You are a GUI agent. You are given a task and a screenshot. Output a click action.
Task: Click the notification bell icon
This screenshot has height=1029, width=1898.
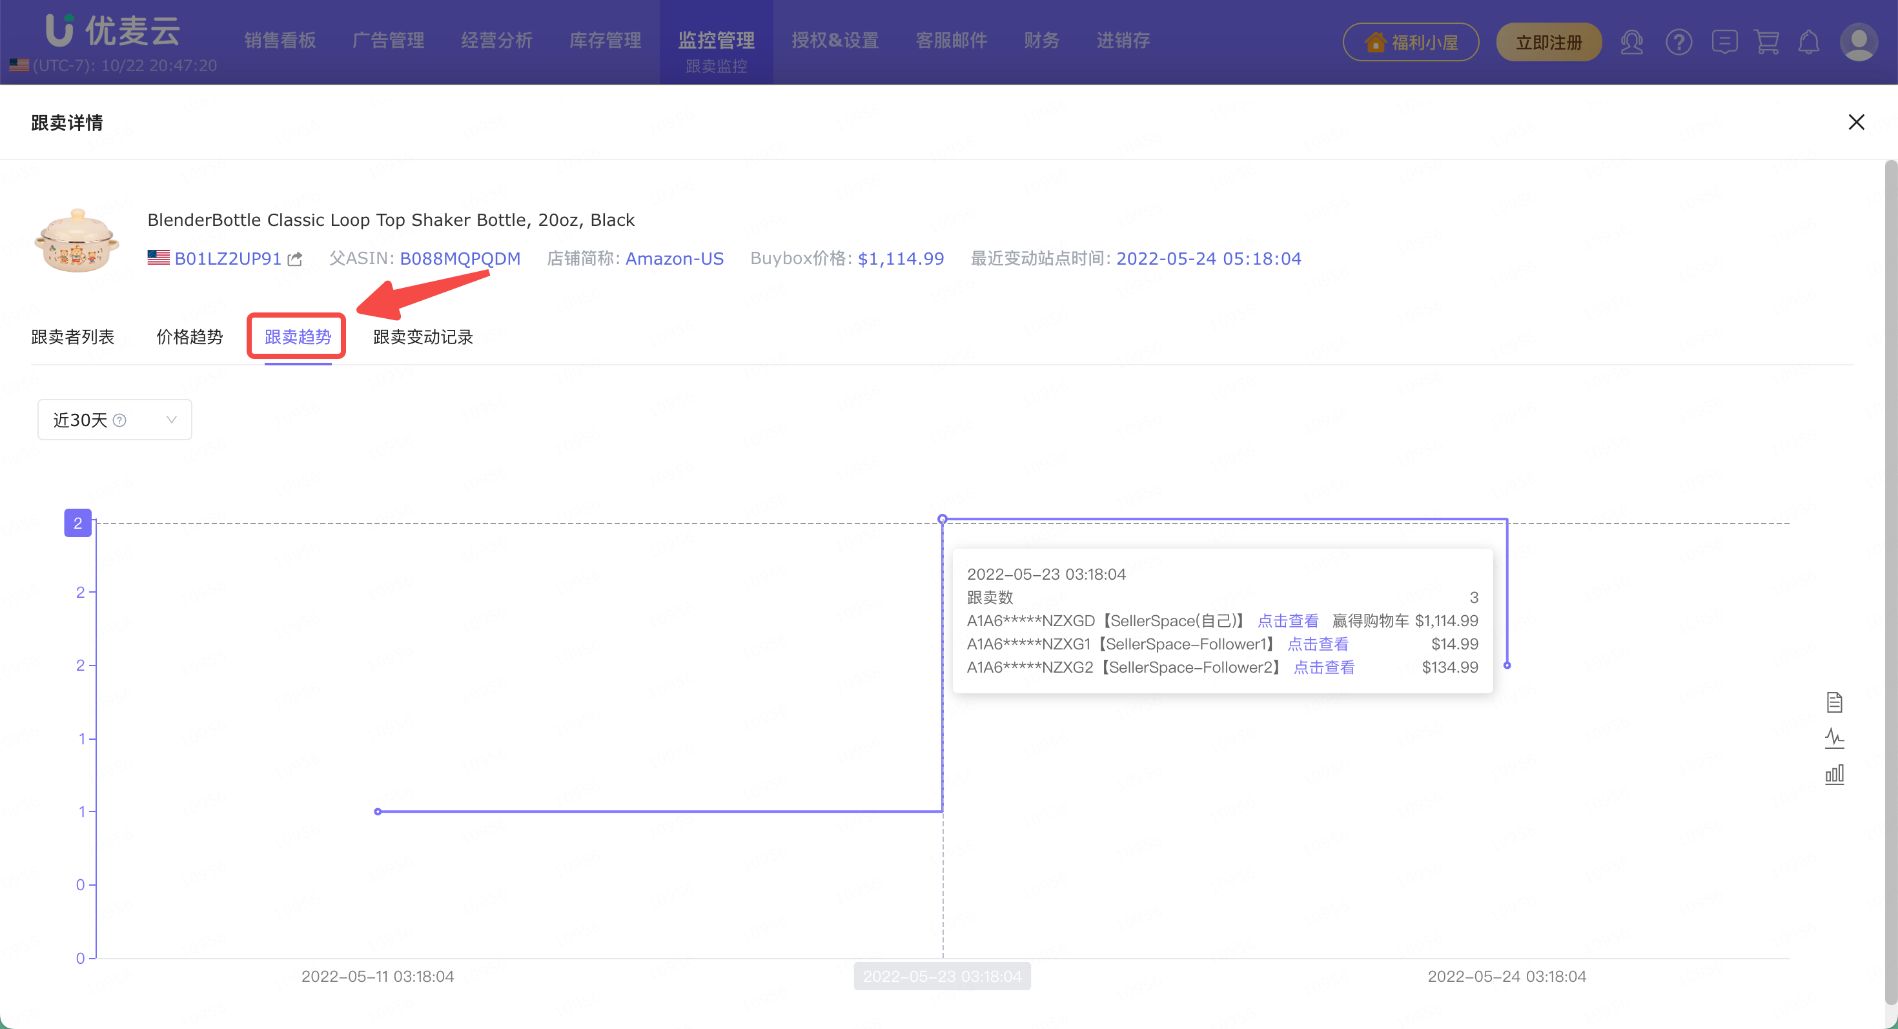pos(1808,42)
